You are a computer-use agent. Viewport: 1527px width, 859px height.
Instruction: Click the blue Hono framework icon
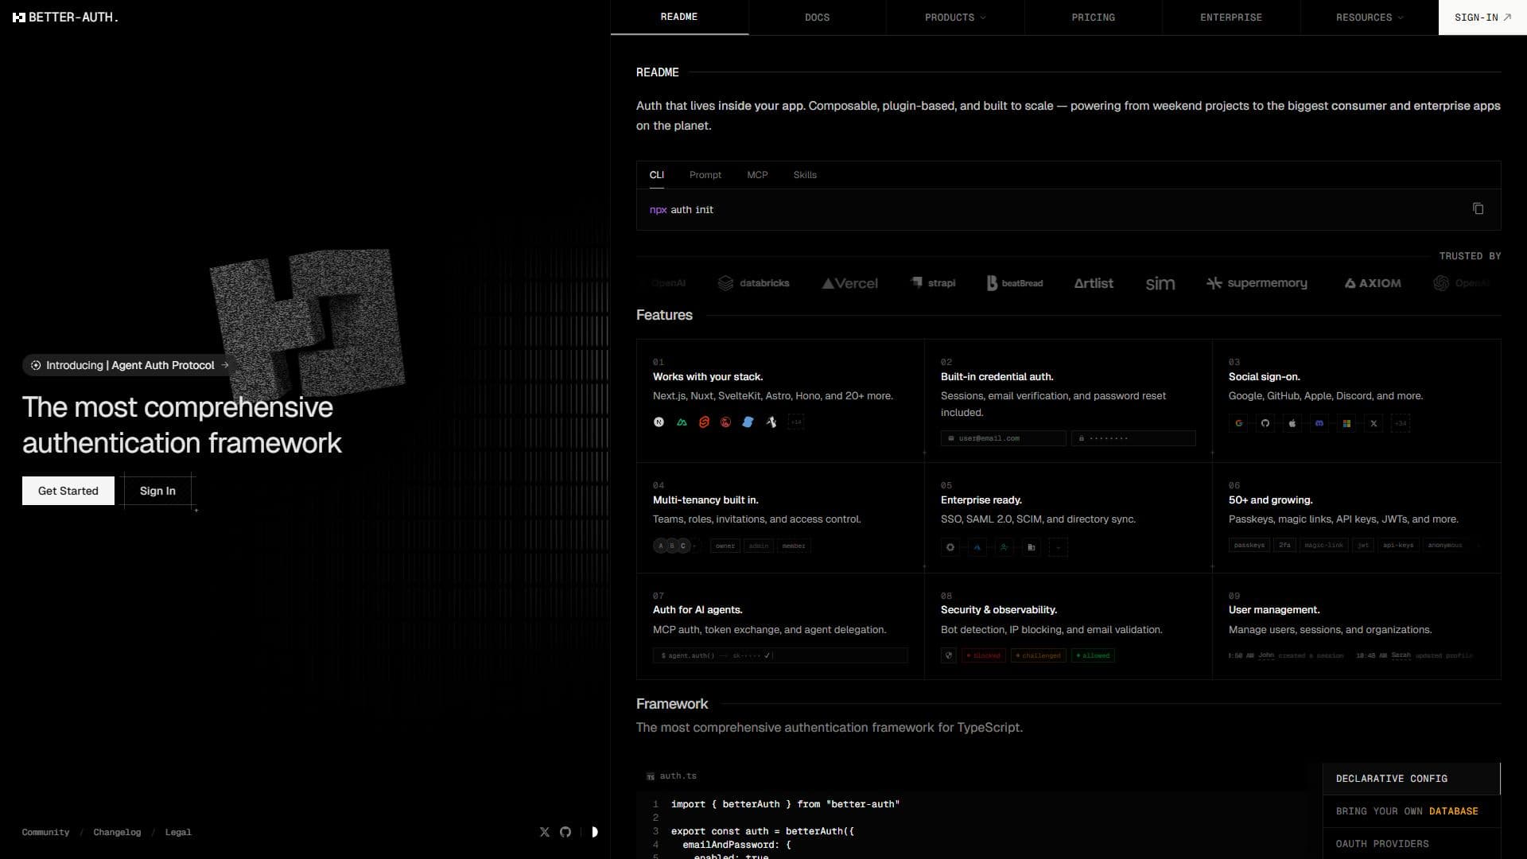click(x=748, y=422)
